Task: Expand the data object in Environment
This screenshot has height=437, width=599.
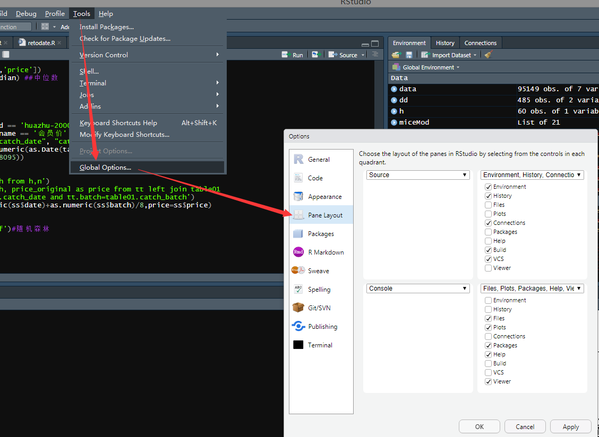Action: [394, 89]
